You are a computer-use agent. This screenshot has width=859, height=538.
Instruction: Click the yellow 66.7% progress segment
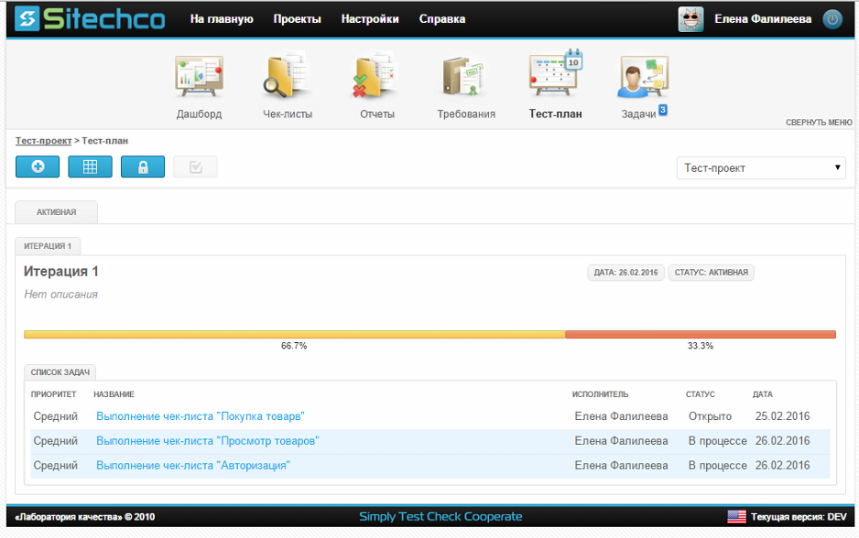click(294, 334)
